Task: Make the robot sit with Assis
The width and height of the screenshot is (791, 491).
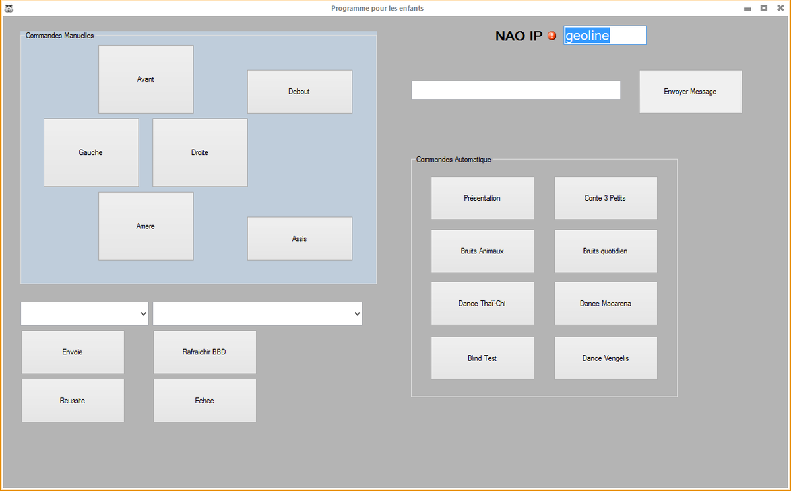Action: pyautogui.click(x=300, y=239)
